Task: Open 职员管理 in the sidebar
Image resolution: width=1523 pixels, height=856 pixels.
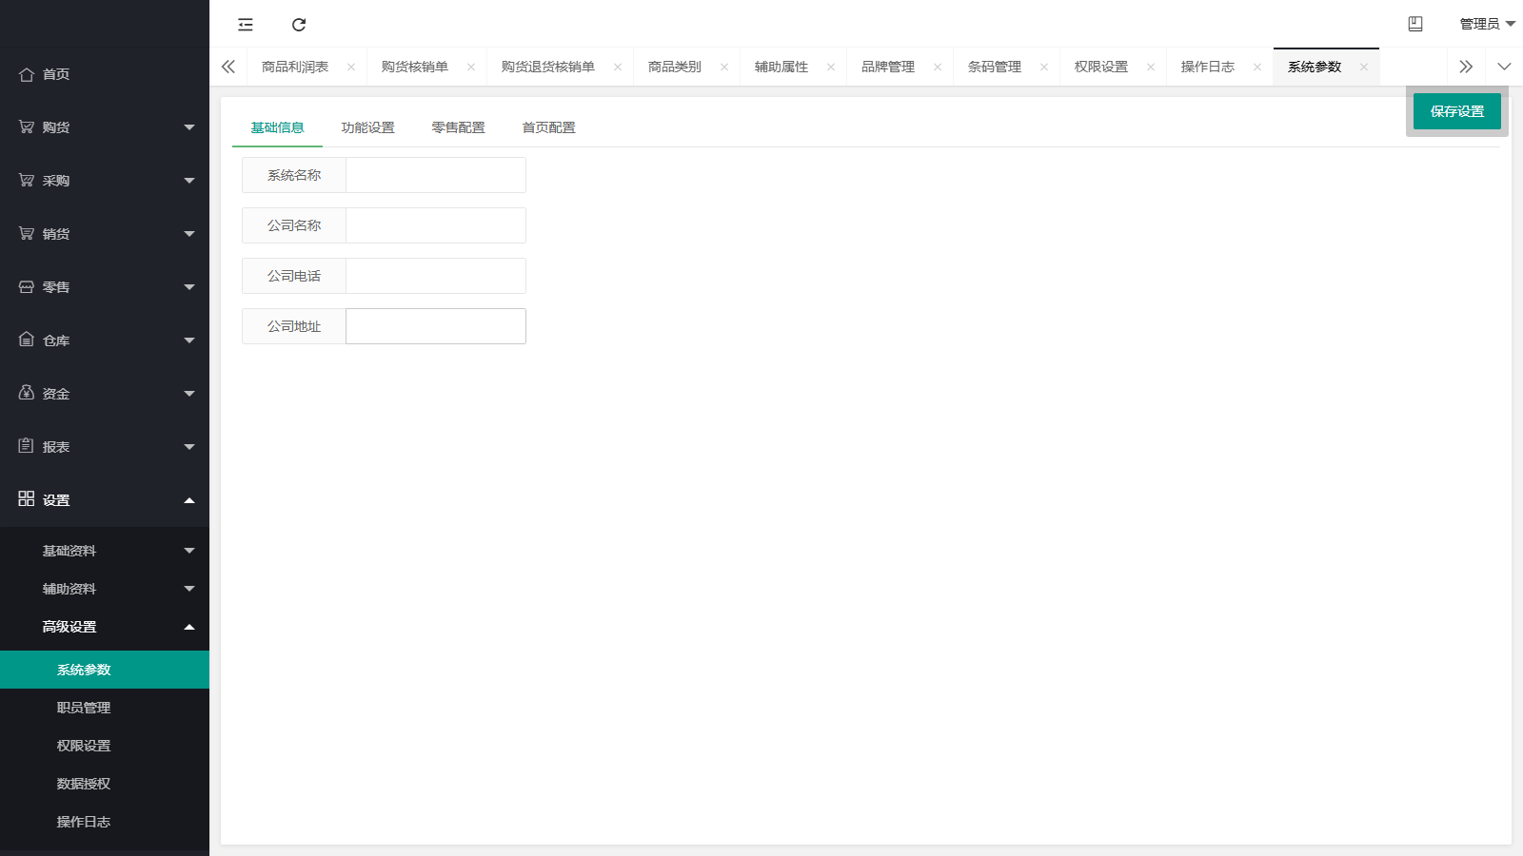Action: [x=84, y=708]
